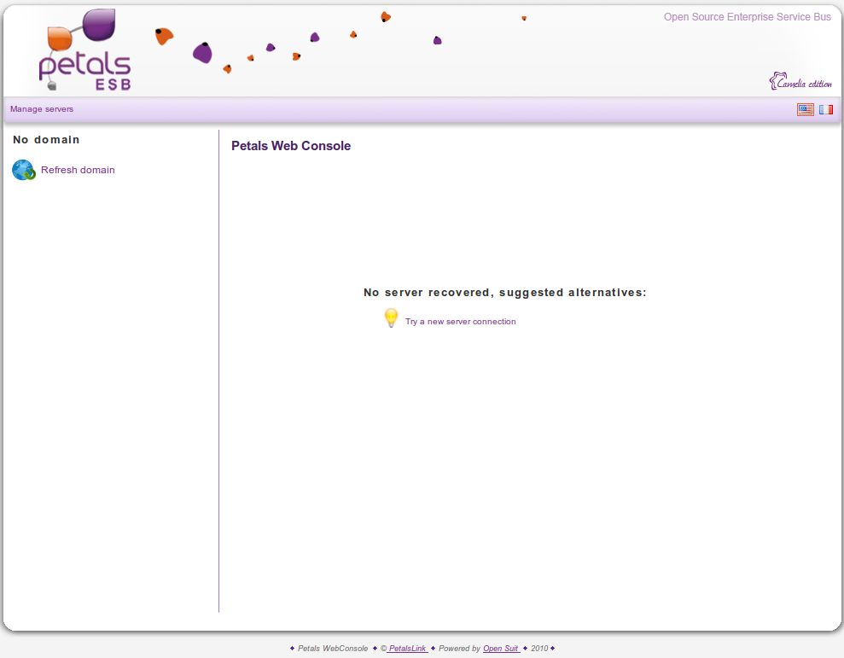Try a new server connection
This screenshot has height=658, width=844.
coord(460,322)
